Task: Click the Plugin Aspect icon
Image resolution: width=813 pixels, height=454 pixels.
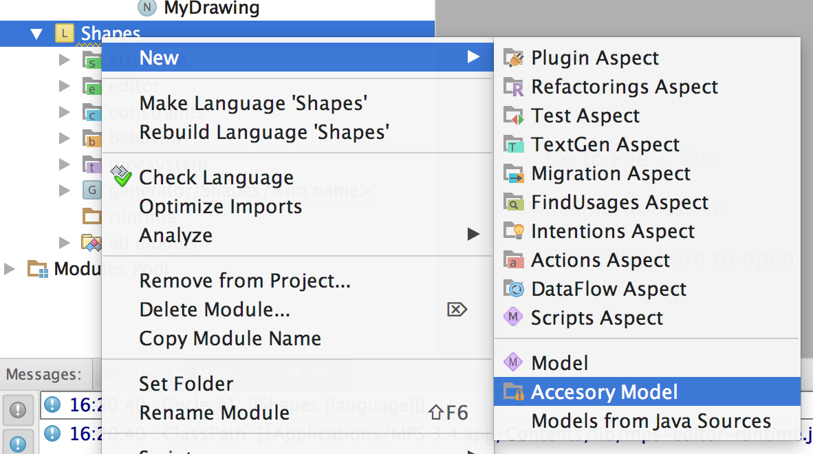Action: (x=514, y=58)
